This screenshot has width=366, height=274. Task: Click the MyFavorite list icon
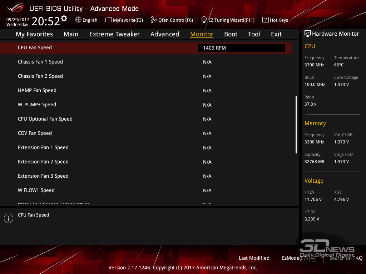pos(109,20)
